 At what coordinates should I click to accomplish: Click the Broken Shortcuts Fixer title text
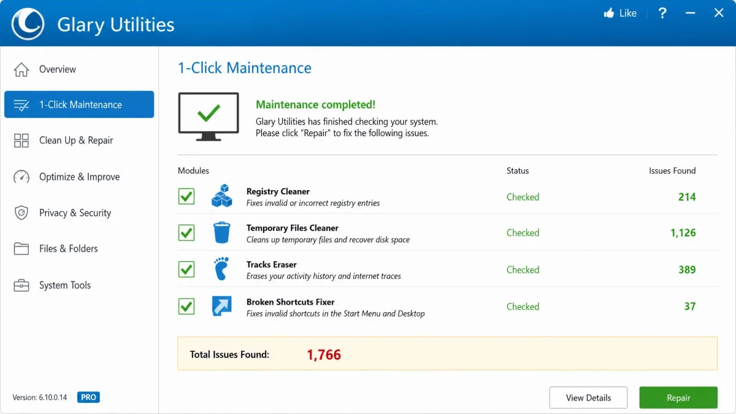pos(291,302)
